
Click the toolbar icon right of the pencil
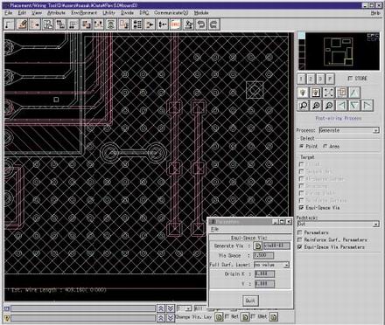coord(35,24)
